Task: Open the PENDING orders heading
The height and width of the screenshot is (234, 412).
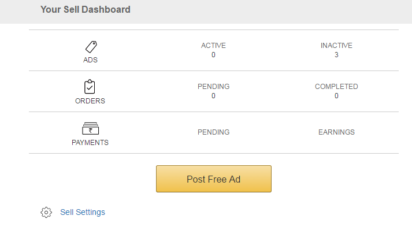Action: [x=213, y=87]
